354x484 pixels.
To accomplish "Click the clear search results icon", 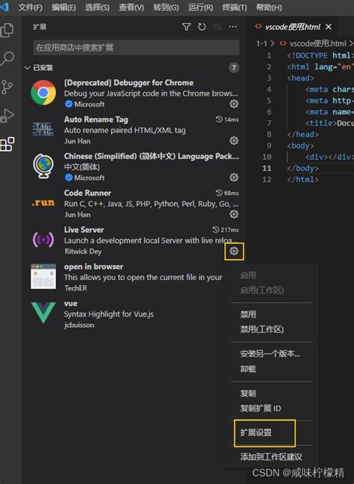I will pyautogui.click(x=217, y=27).
